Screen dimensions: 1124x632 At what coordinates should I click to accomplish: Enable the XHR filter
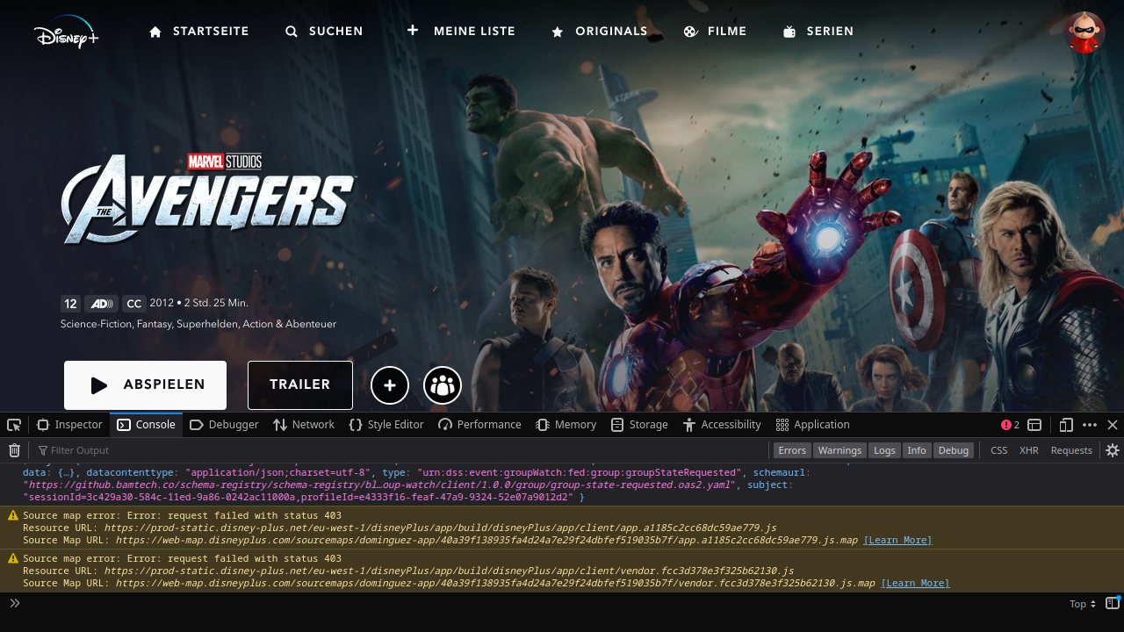tap(1029, 450)
